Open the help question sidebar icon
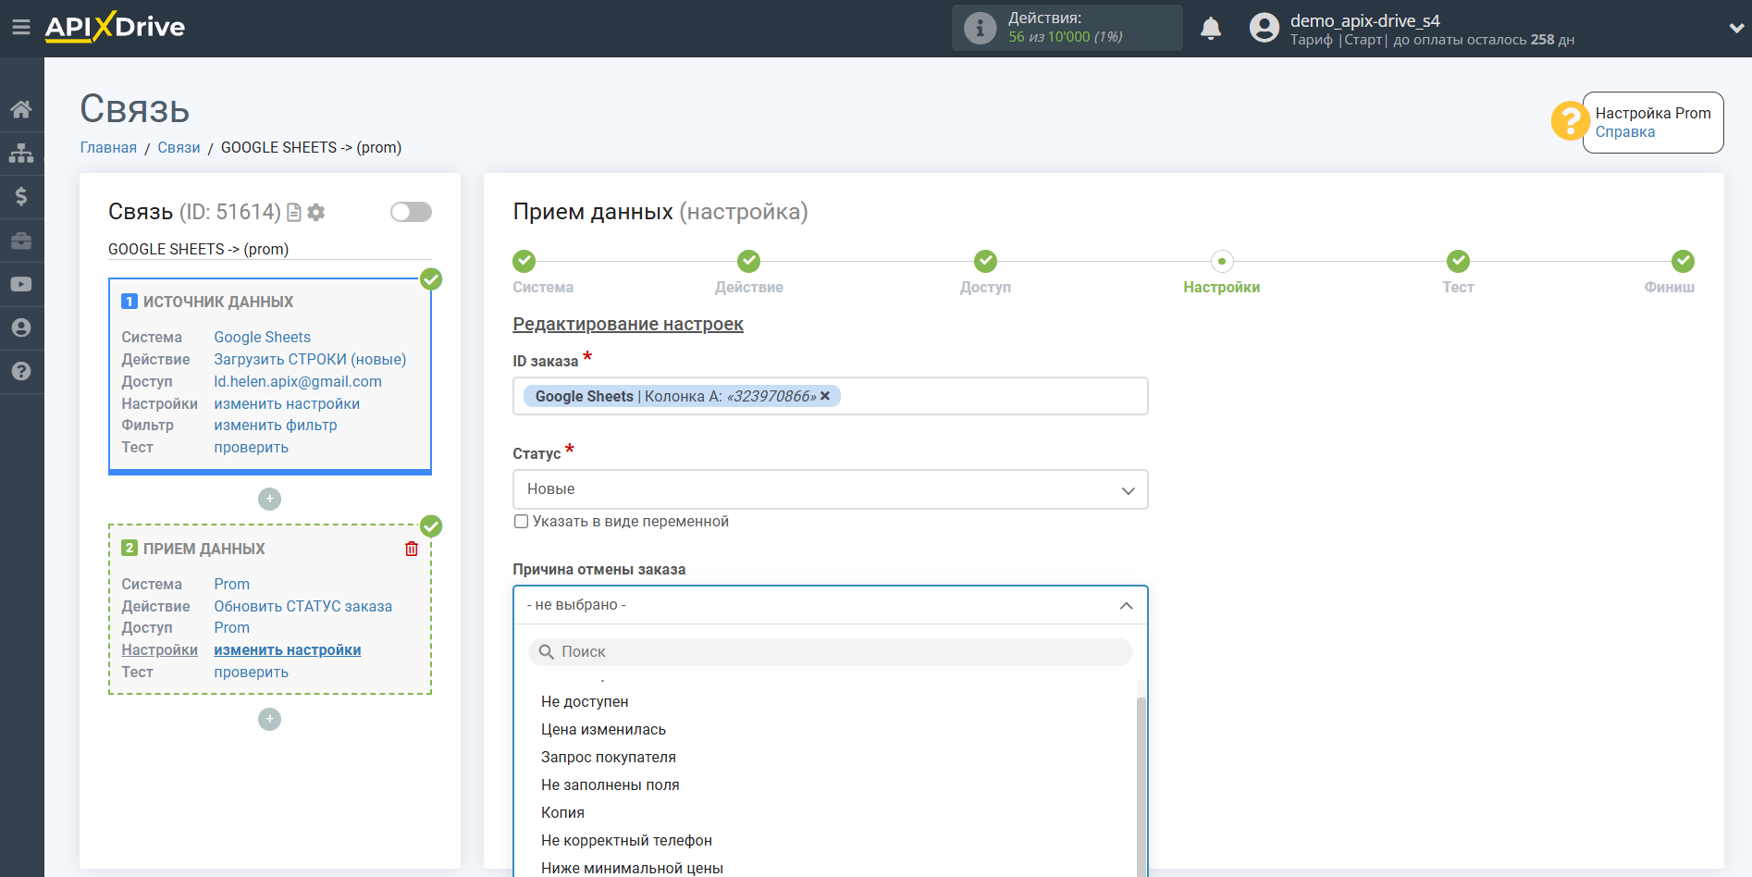 tap(21, 371)
